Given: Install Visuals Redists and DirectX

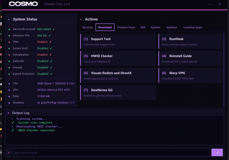Looking at the screenshot, I should pos(118,76).
